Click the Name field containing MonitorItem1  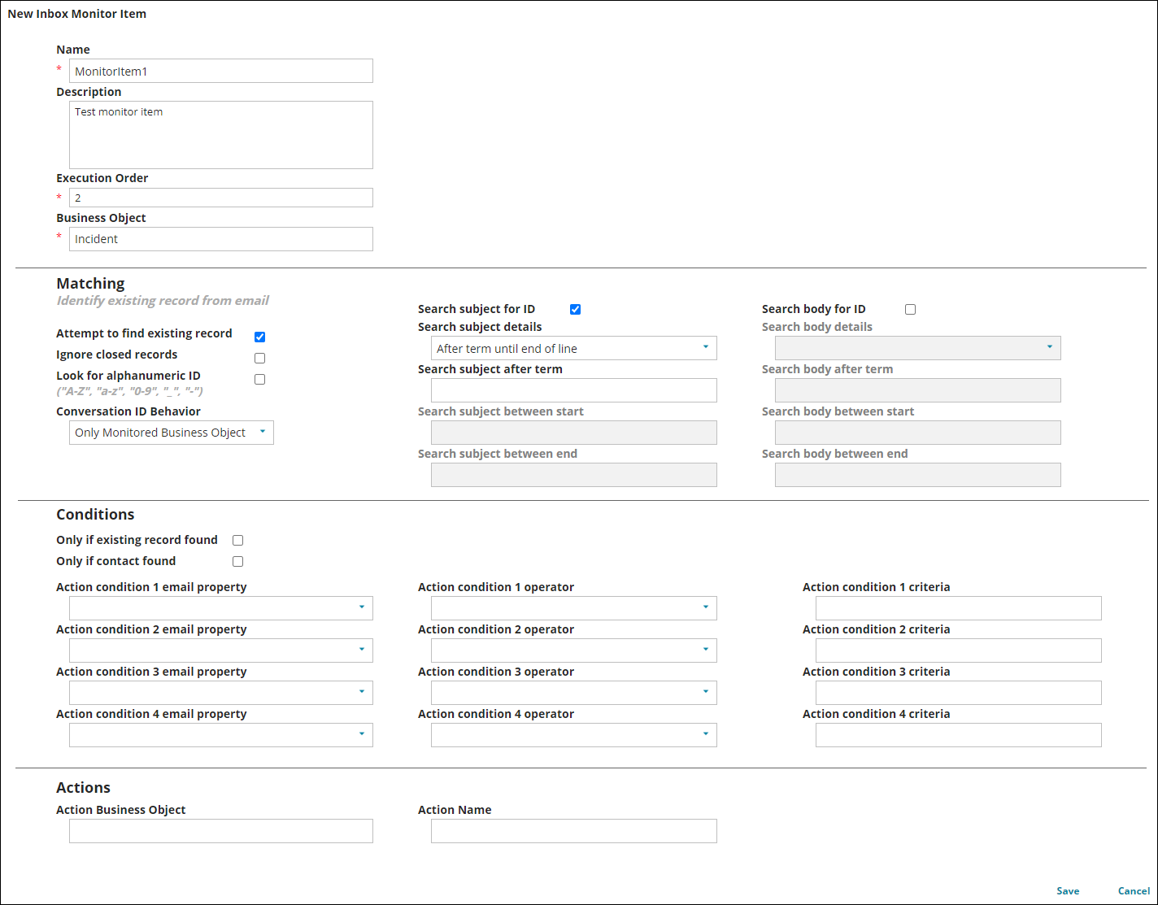point(220,71)
